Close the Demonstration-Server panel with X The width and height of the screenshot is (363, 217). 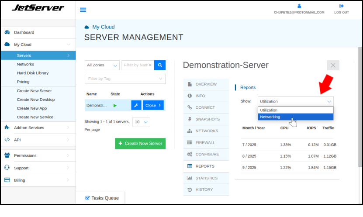(x=333, y=65)
